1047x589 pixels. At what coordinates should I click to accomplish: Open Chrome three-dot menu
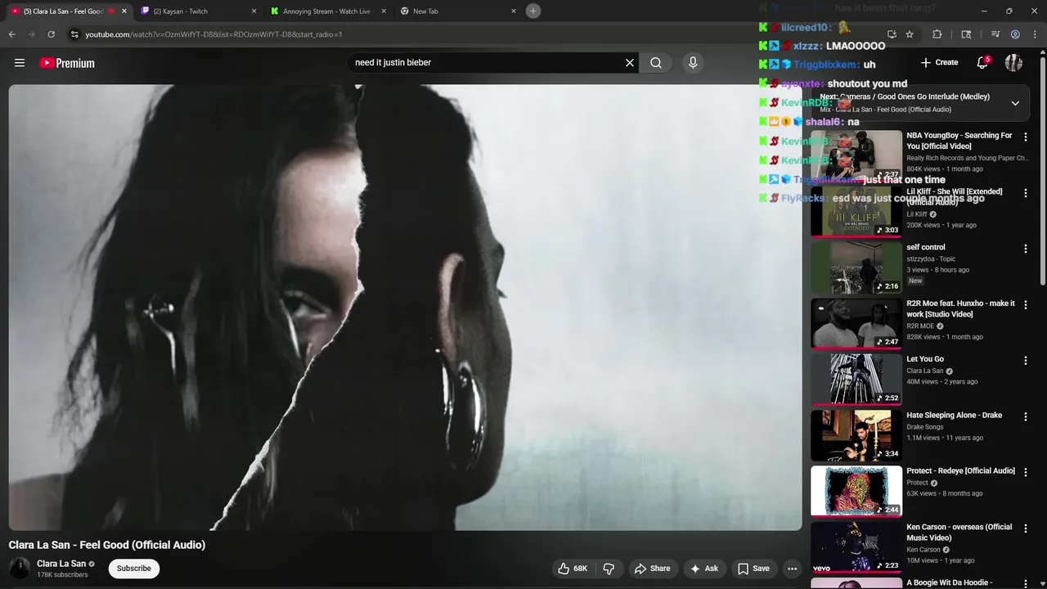(1035, 34)
